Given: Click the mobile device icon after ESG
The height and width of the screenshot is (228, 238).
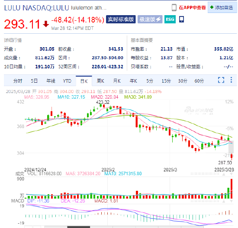Looking at the screenshot, I should (x=181, y=19).
